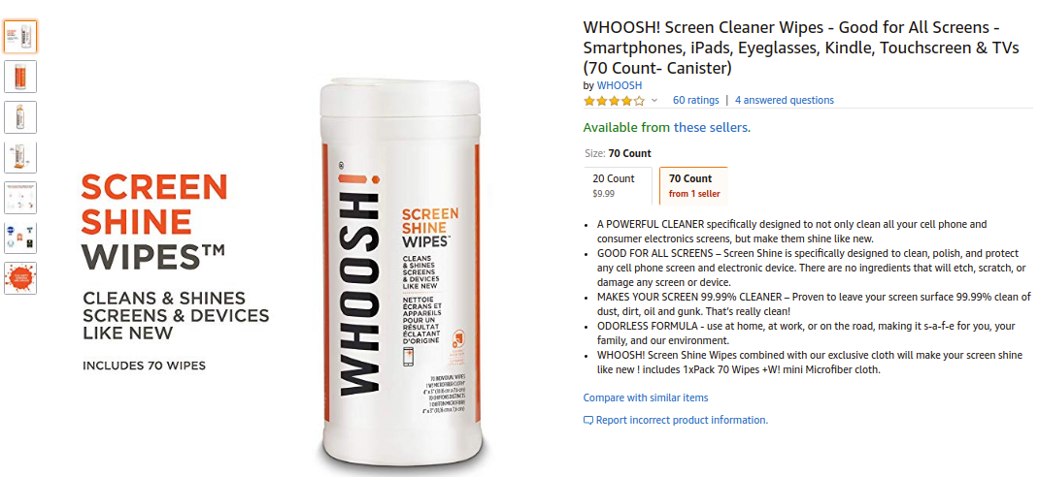Image resolution: width=1039 pixels, height=477 pixels.
Task: Open the 60 ratings link
Action: pos(696,101)
